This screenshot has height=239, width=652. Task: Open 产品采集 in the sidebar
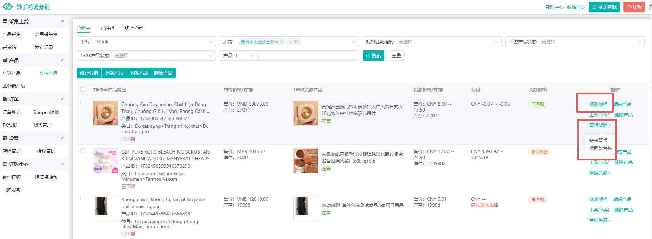[11, 34]
